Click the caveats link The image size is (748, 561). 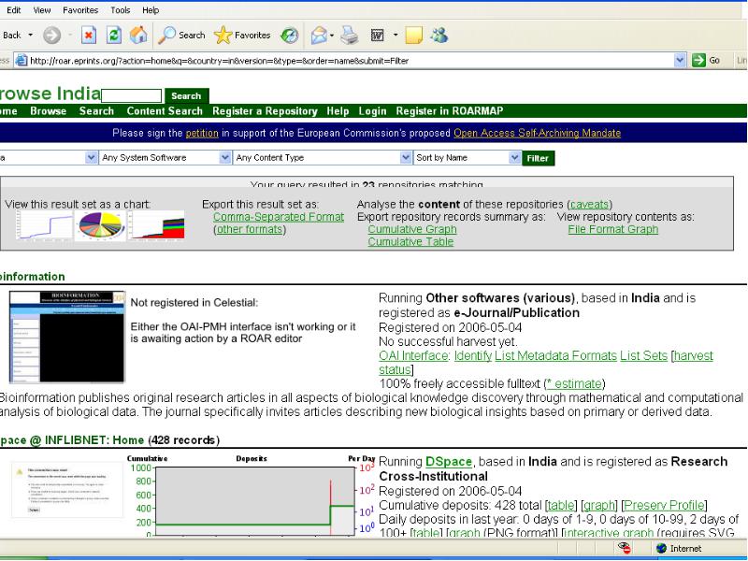click(589, 205)
